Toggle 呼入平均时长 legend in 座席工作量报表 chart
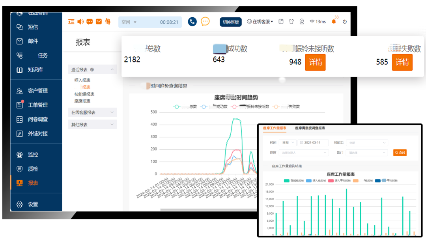The height and width of the screenshot is (239, 426). [x=338, y=181]
